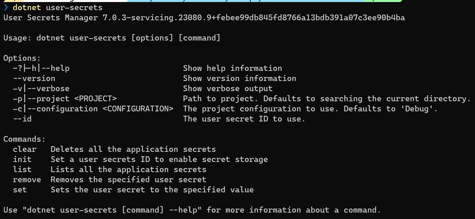475x219 pixels.
Task: Click the 'Commands:' section heading
Action: [25, 139]
